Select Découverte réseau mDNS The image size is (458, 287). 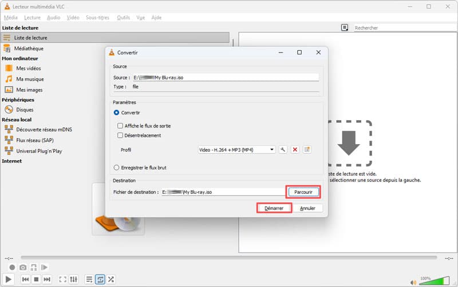click(x=44, y=130)
